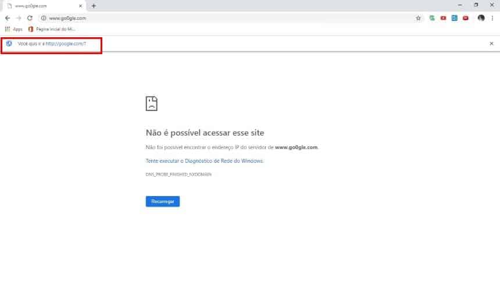
Task: Open a new tab with plus button
Action: point(94,6)
